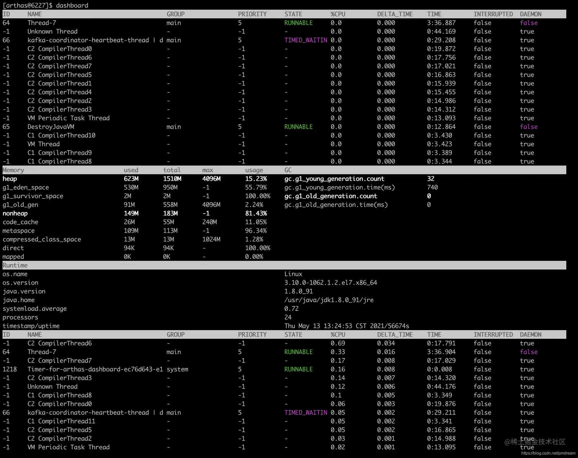Click the Thread-7 time value '3:36.887'
The height and width of the screenshot is (458, 578).
tap(441, 23)
